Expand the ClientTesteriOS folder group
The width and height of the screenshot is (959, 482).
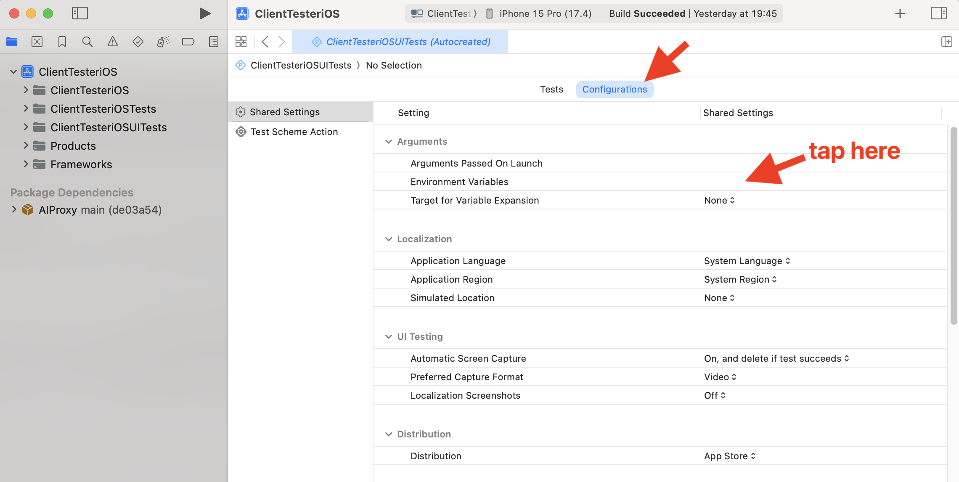(26, 90)
